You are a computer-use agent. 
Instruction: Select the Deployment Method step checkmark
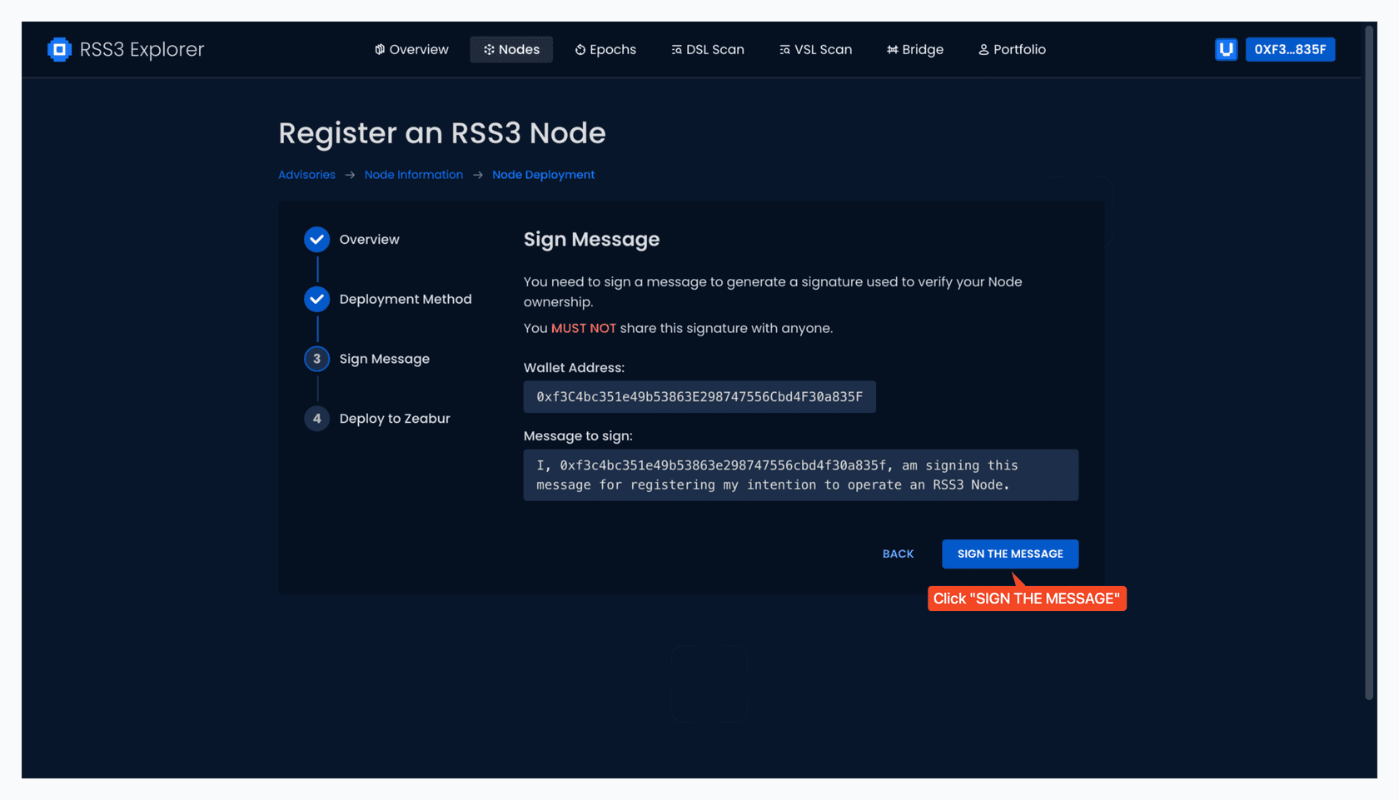(x=316, y=299)
